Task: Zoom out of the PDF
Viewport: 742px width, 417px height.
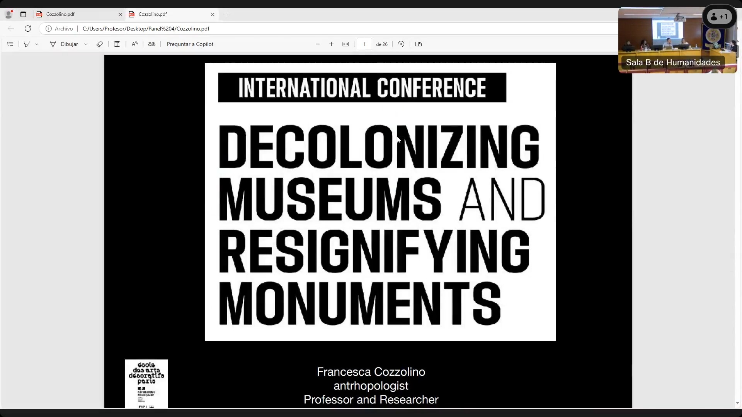Action: [318, 44]
